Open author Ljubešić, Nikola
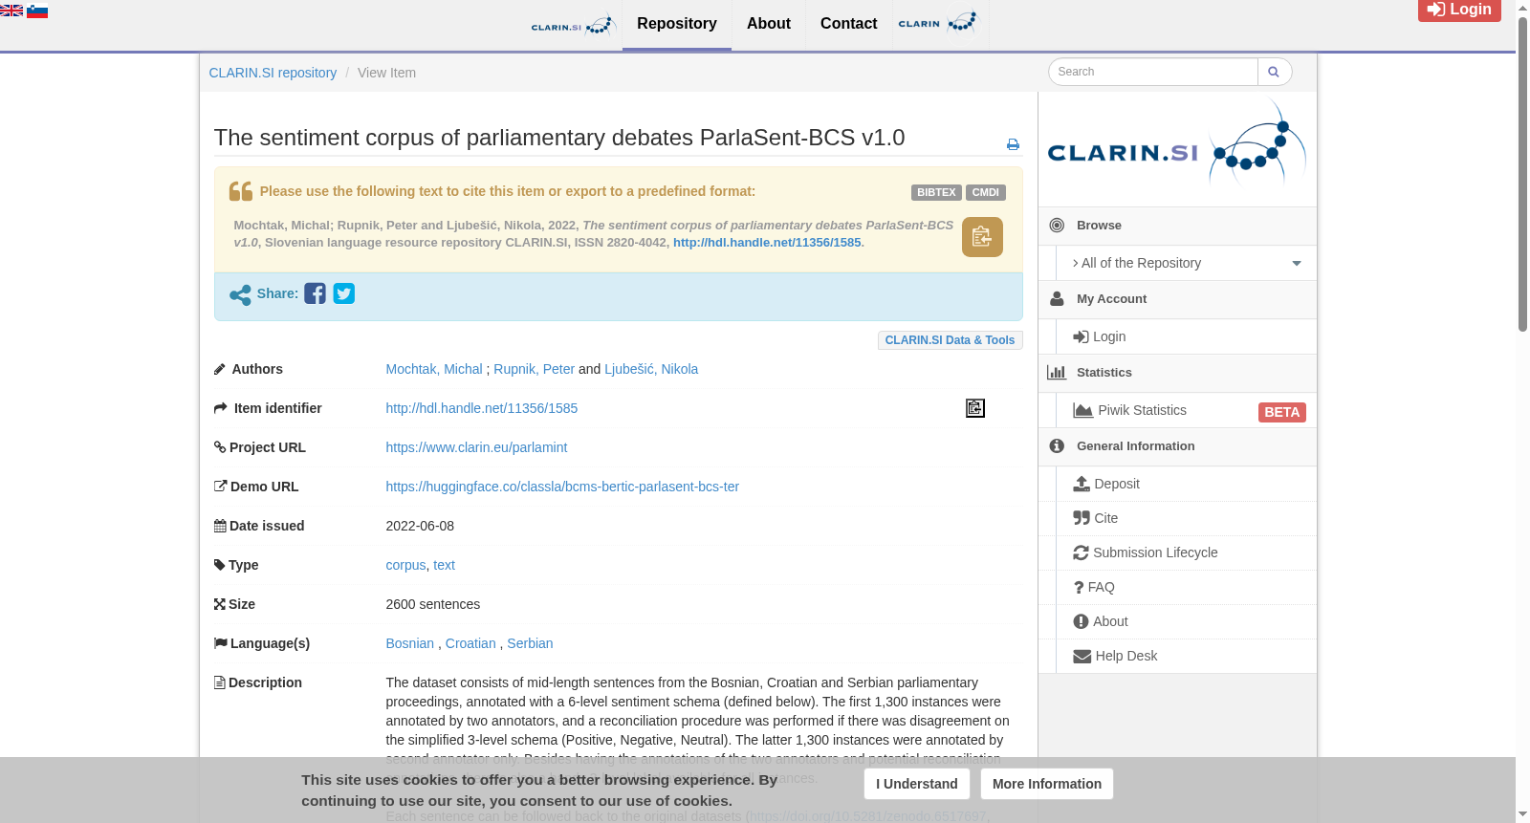Image resolution: width=1530 pixels, height=823 pixels. [651, 369]
